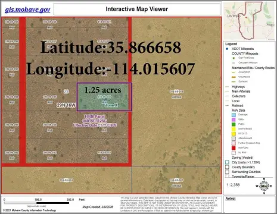This screenshot has width=277, height=214.
Task: Click the Main Arterials legend label
Action: [241, 92]
